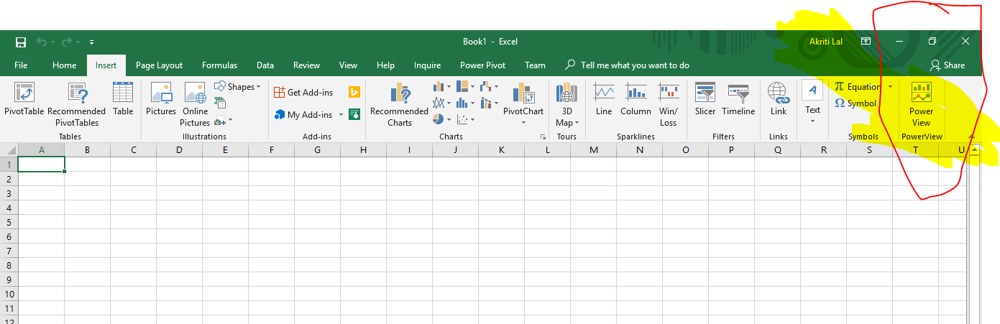The height and width of the screenshot is (324, 1000).
Task: Click the Redo arrow icon
Action: (x=66, y=42)
